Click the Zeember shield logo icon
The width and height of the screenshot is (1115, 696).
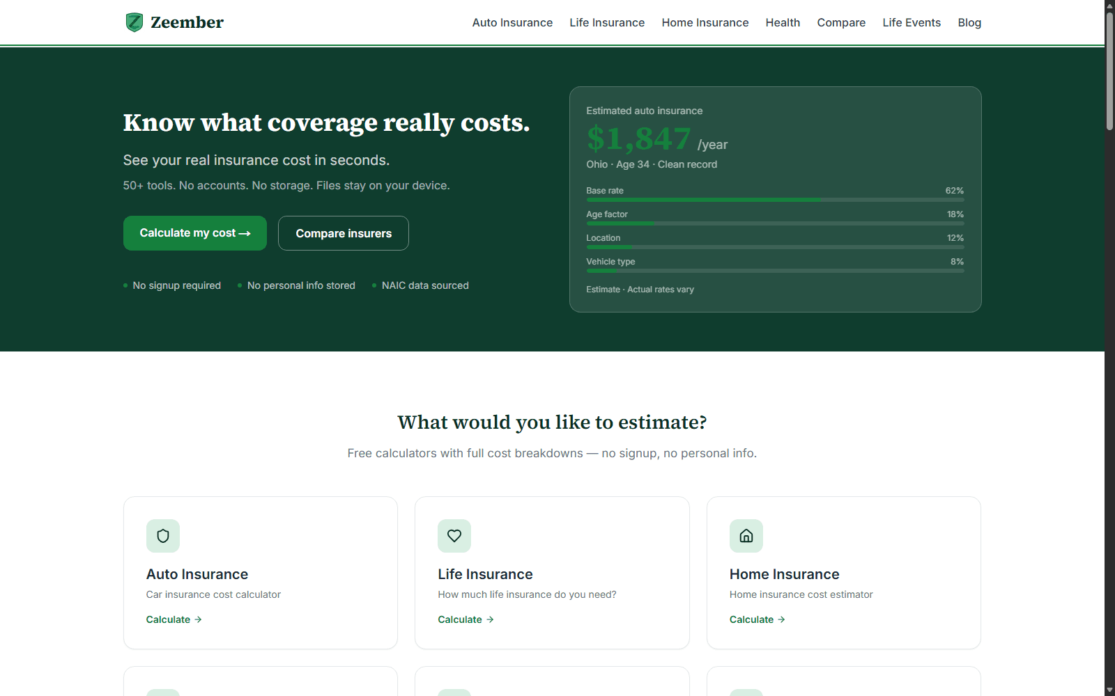pyautogui.click(x=134, y=22)
